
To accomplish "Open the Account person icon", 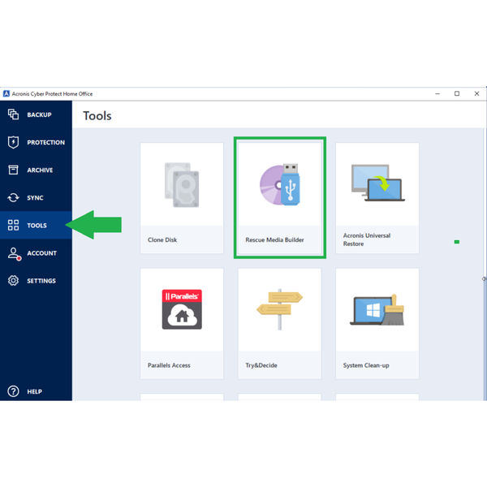I will point(14,253).
